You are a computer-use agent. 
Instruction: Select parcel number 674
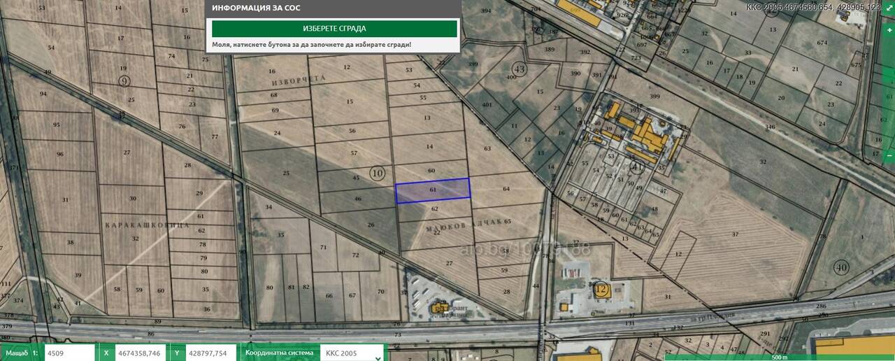pyautogui.click(x=822, y=43)
